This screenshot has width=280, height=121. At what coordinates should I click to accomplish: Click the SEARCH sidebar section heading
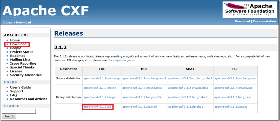tap(12, 106)
